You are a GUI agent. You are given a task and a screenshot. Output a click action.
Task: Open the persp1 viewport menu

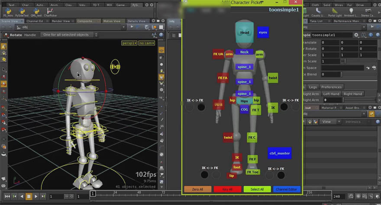(x=129, y=43)
